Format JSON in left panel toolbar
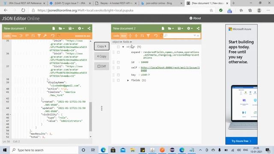This screenshot has height=154, width=274. click(21, 36)
